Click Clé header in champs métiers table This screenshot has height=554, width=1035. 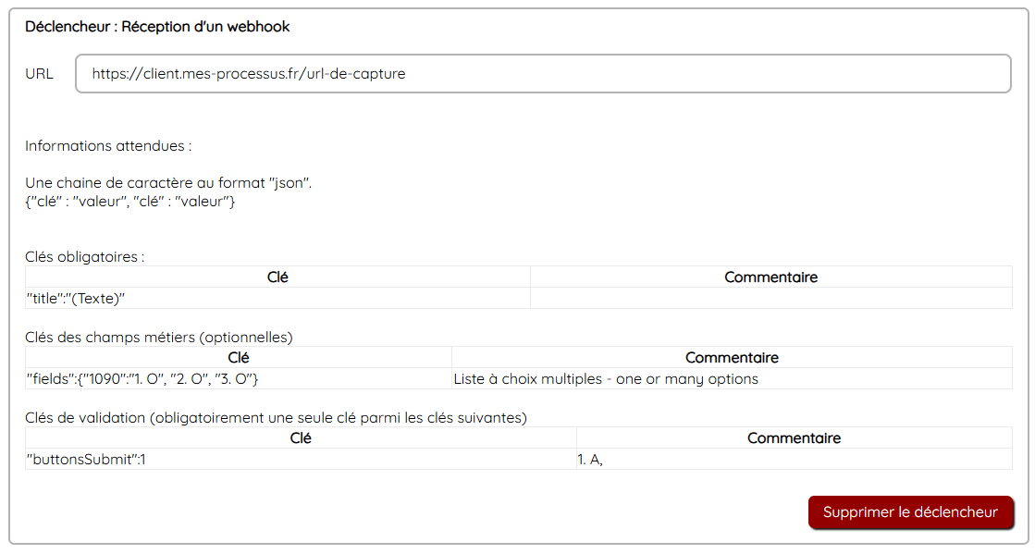[238, 358]
